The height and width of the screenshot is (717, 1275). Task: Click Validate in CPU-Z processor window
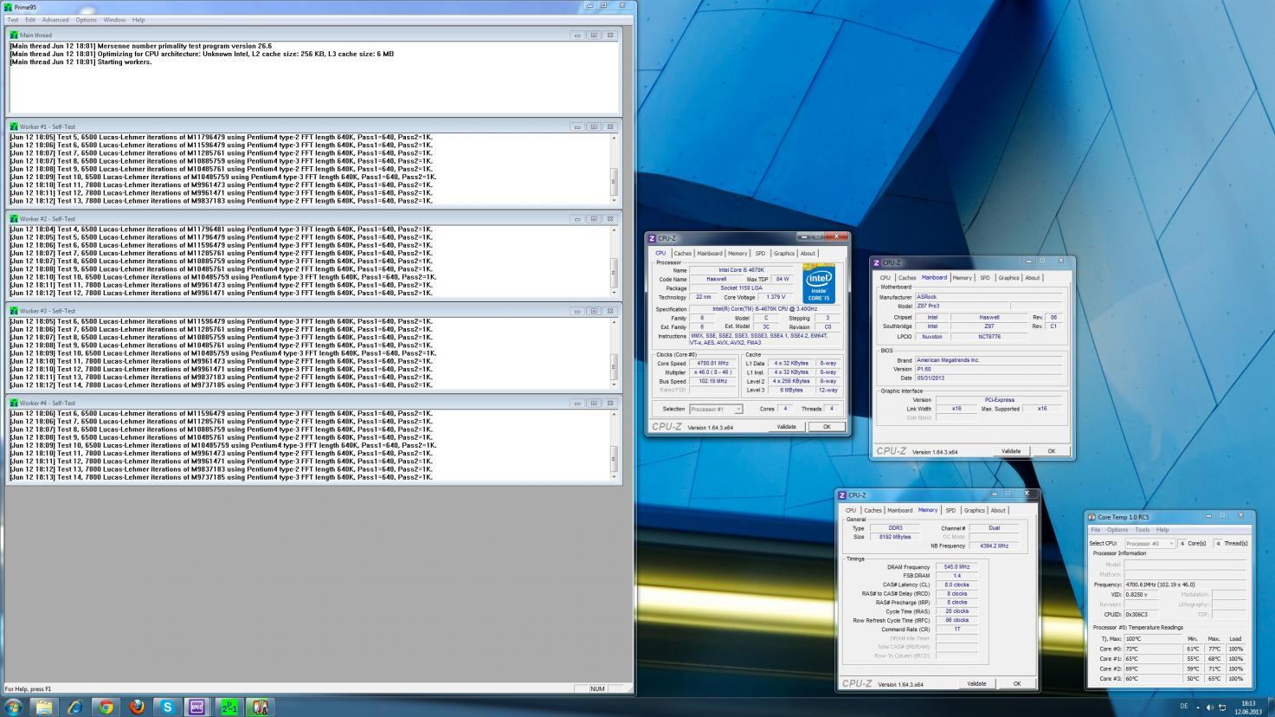click(x=786, y=427)
